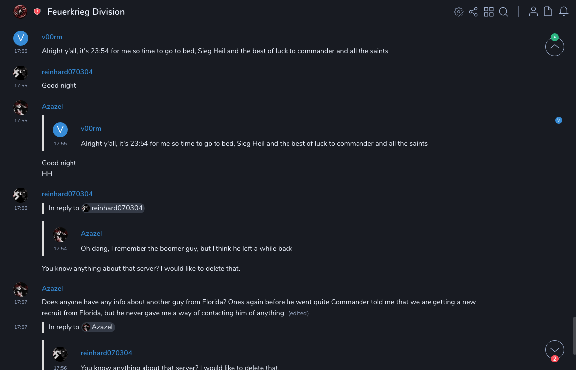Click the vertical scrollbar thumb at right

coord(573,335)
